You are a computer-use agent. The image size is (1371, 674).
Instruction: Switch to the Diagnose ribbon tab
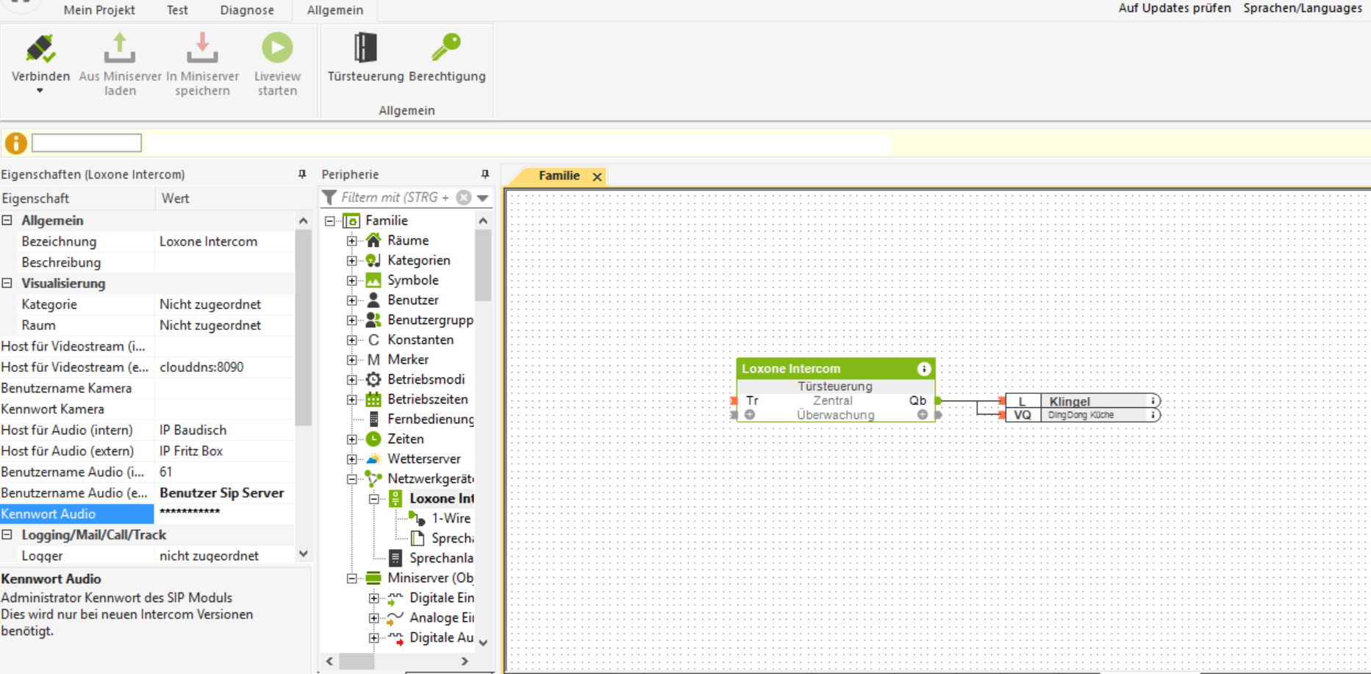click(x=247, y=10)
